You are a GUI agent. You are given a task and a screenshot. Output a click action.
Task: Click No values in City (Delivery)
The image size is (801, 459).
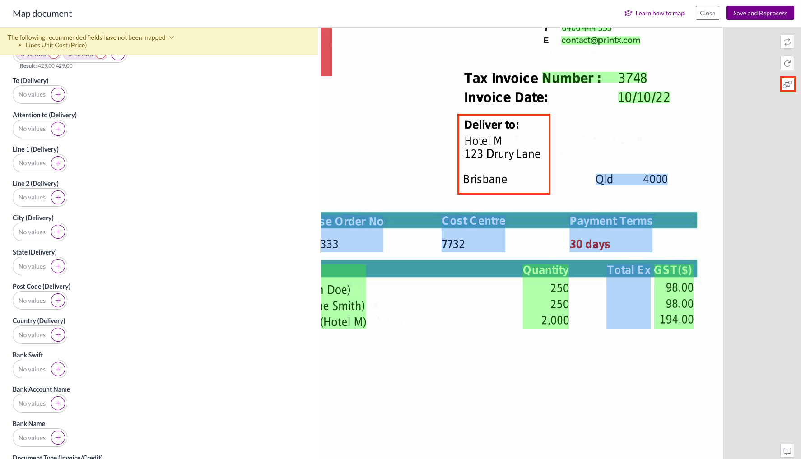tap(32, 232)
